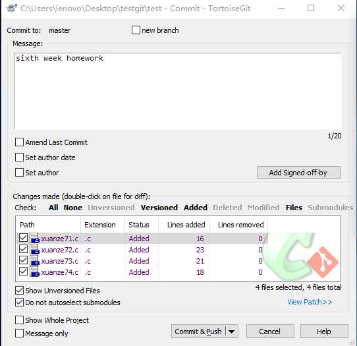This screenshot has width=357, height=346.
Task: Click the Files check filter
Action: (x=294, y=208)
